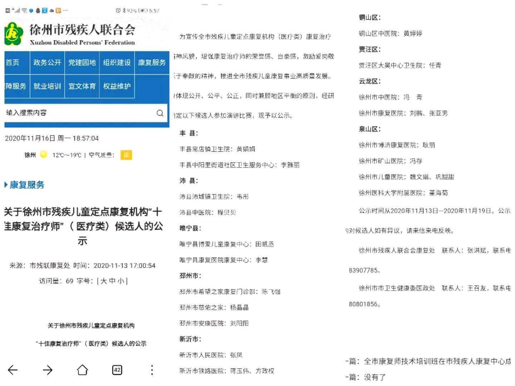Open the tab switcher showing 42
This screenshot has height=386, width=515.
tap(117, 370)
